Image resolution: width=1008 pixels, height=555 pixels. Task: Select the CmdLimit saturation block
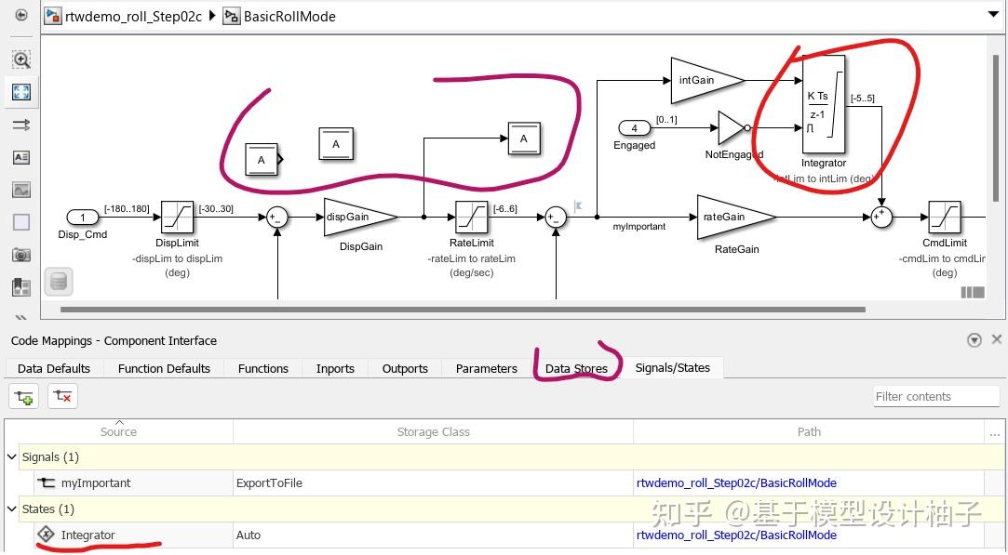[x=945, y=218]
